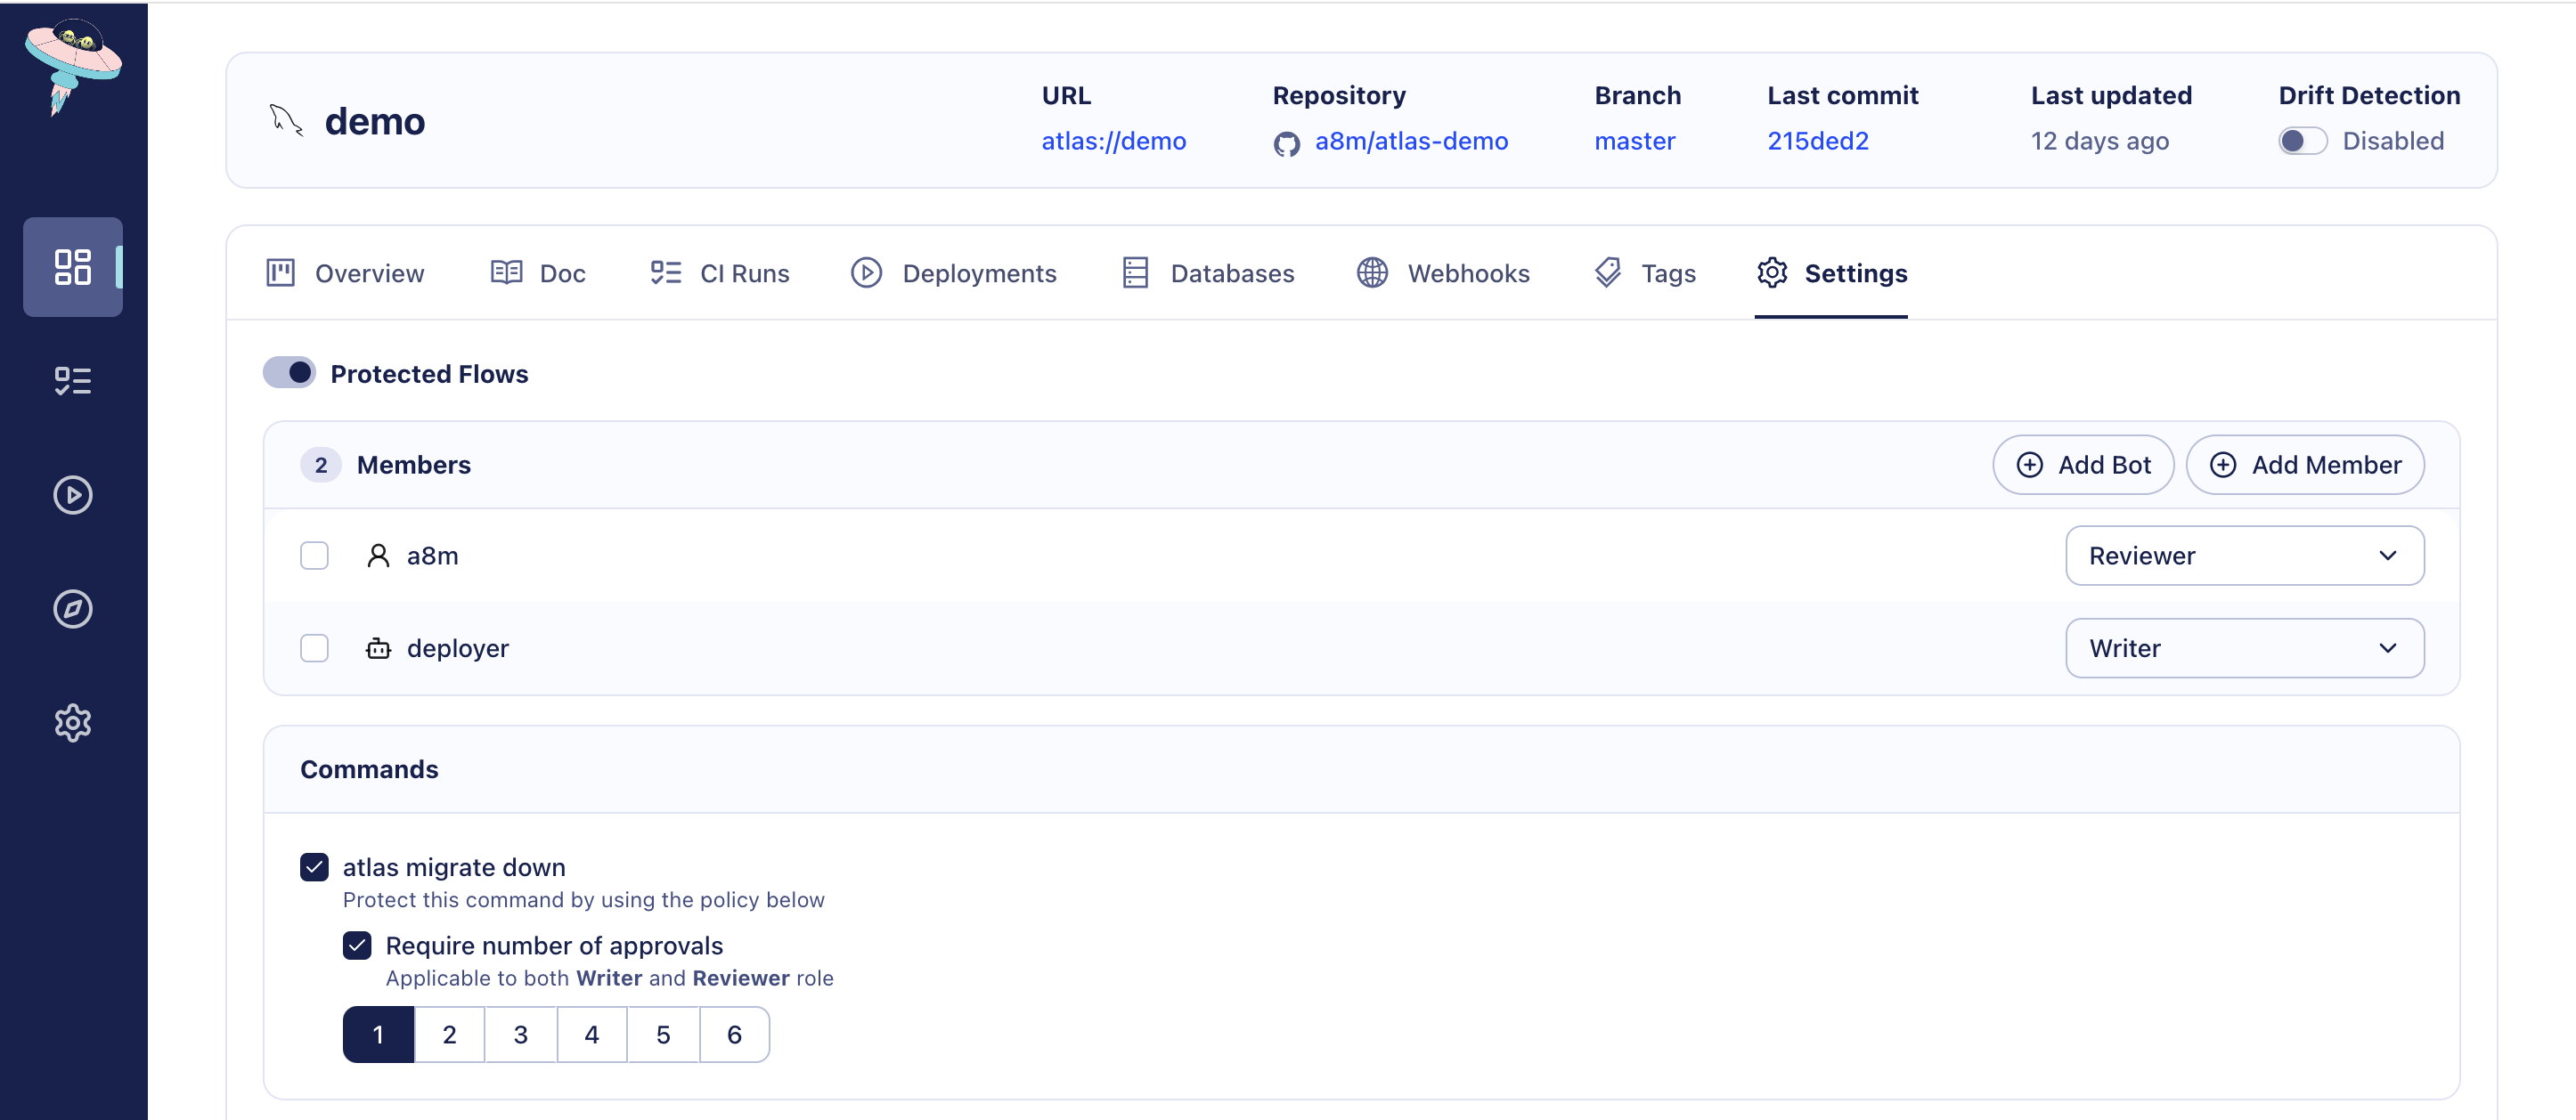
Task: Switch to the Tags tab
Action: [x=1645, y=272]
